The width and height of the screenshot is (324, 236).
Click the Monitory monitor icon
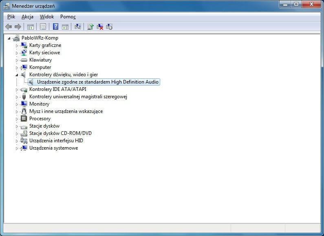point(24,104)
